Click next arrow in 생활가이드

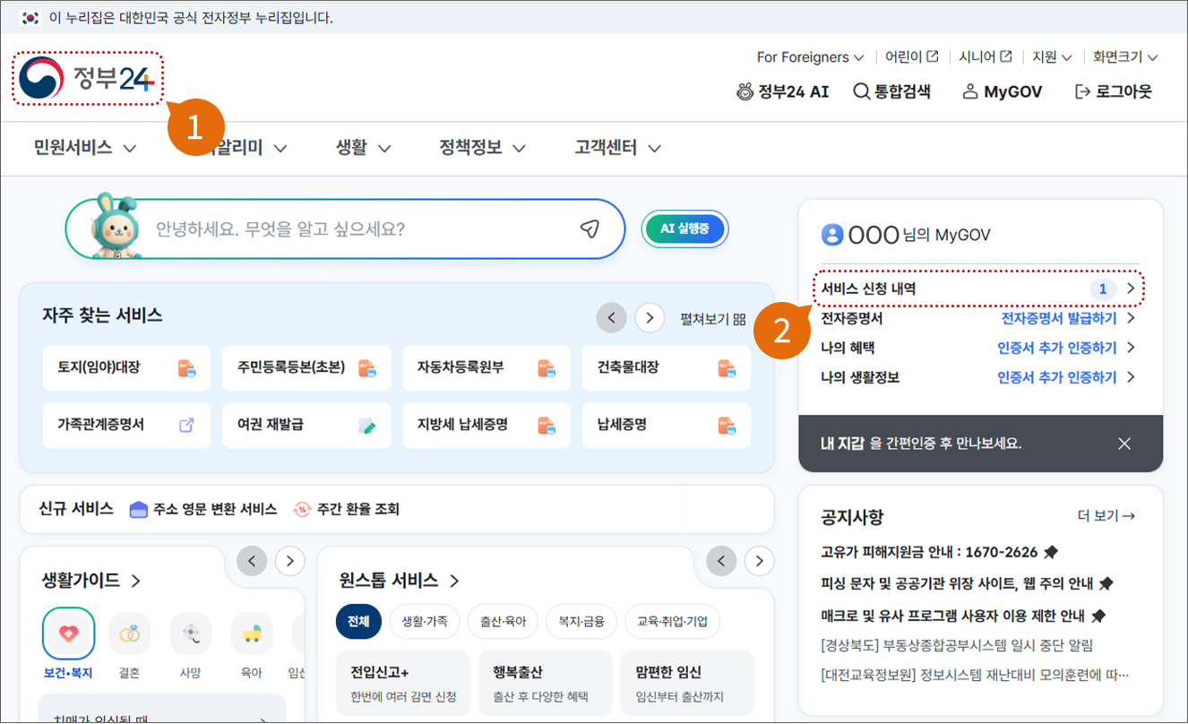289,561
